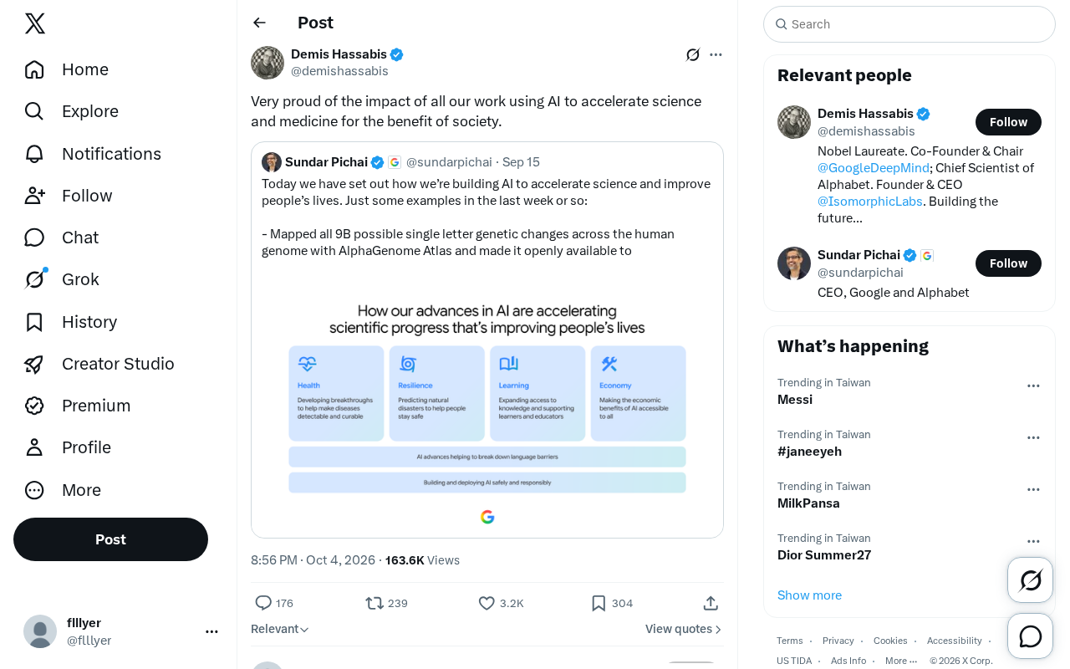Open Grok action icon on Demis's post
1070x669 pixels.
[693, 54]
